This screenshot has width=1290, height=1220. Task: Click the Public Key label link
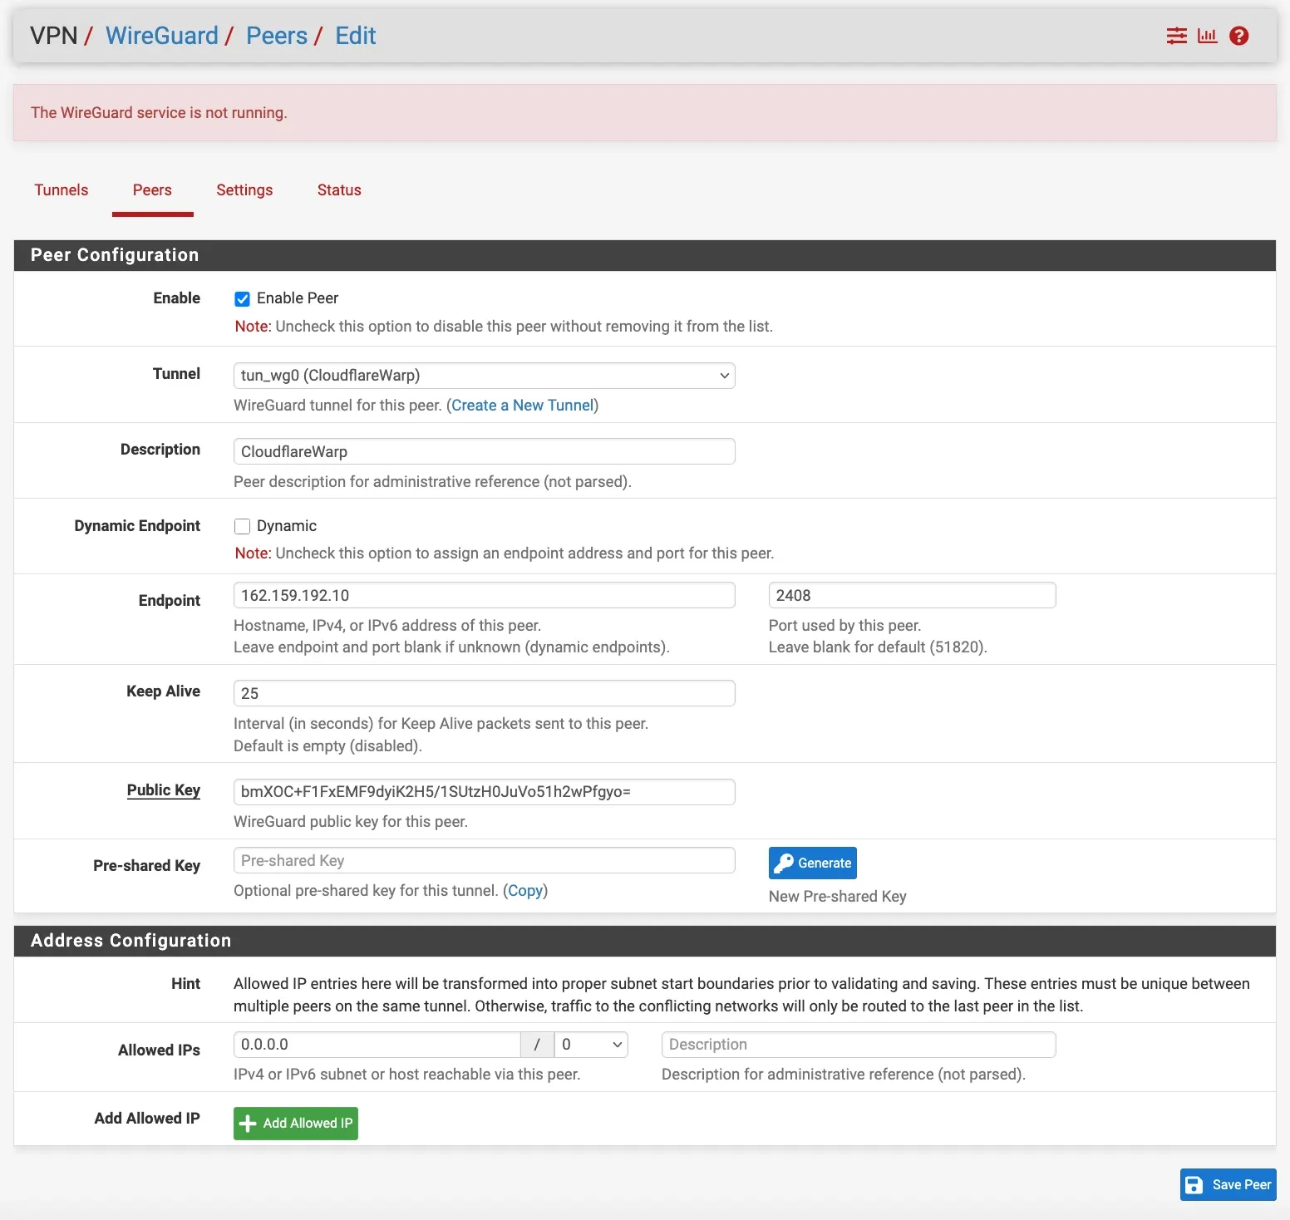coord(164,790)
